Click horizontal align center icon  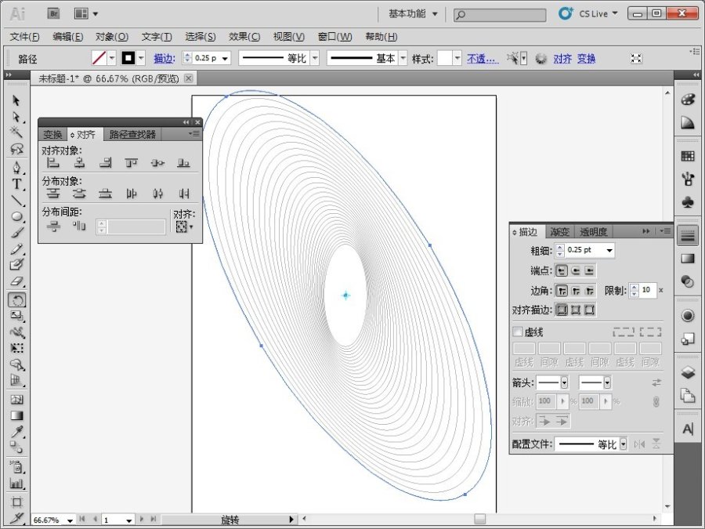click(79, 163)
